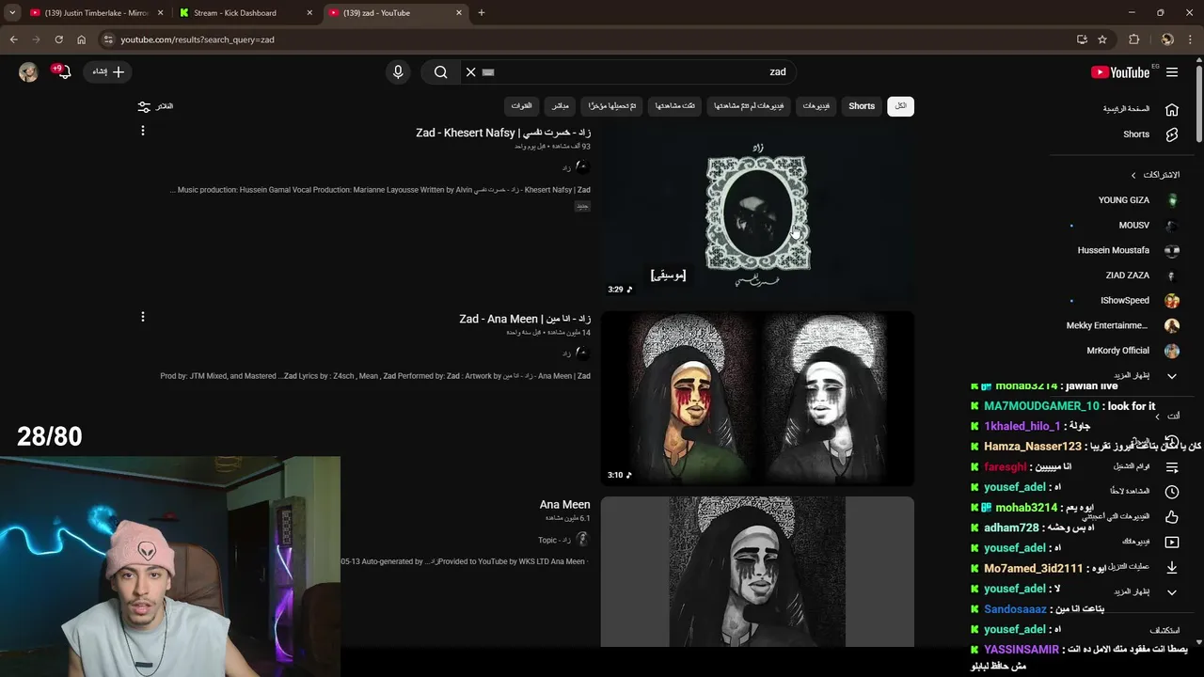
Task: Open the notifications bell
Action: (x=63, y=72)
